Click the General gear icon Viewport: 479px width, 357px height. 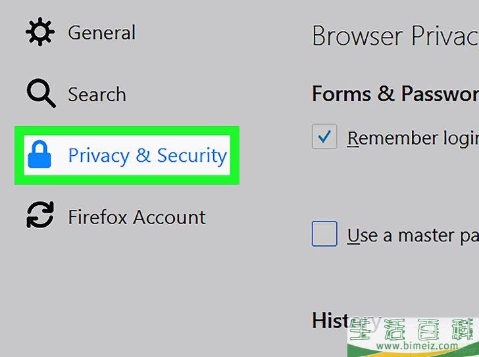point(40,32)
